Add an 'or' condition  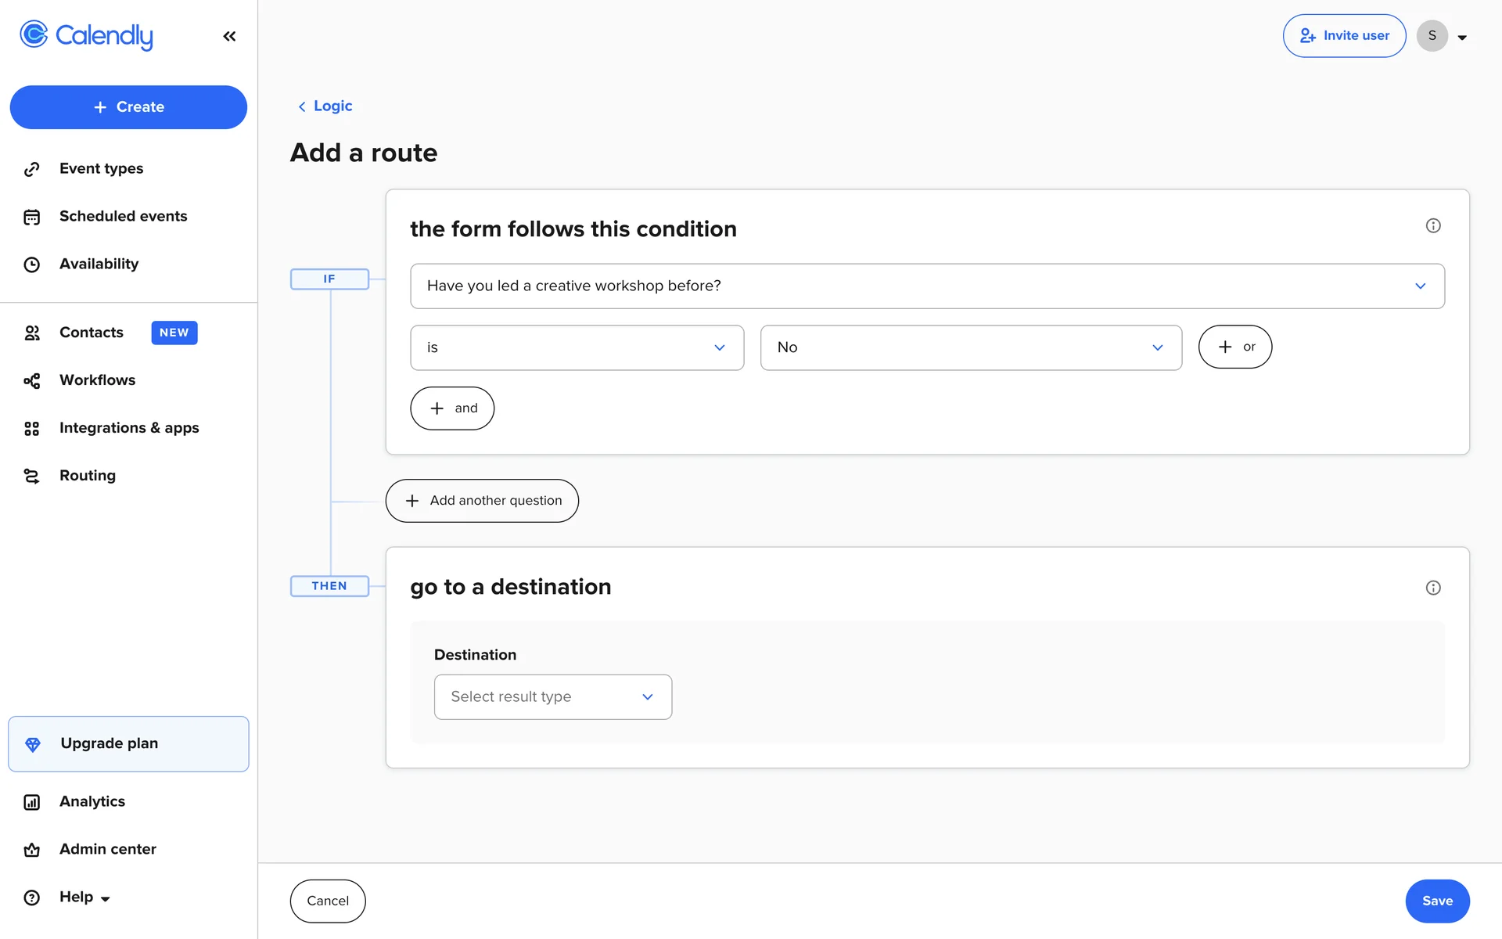[x=1234, y=347]
